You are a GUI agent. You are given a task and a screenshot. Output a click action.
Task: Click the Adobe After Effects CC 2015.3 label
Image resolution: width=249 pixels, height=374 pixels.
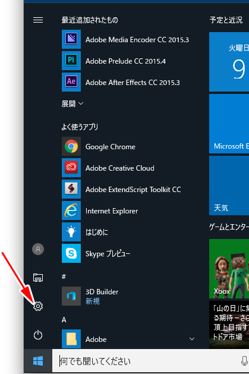tap(133, 83)
